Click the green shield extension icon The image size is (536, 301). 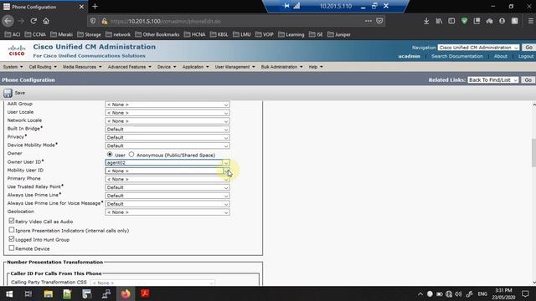[464, 21]
